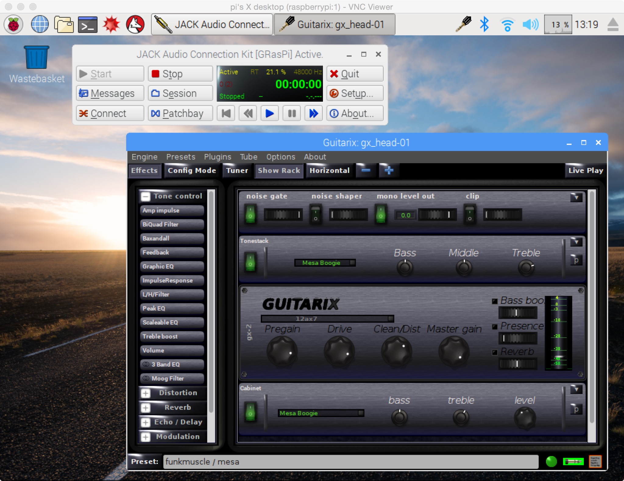
Task: Open the JACK Messages window
Action: 110,93
